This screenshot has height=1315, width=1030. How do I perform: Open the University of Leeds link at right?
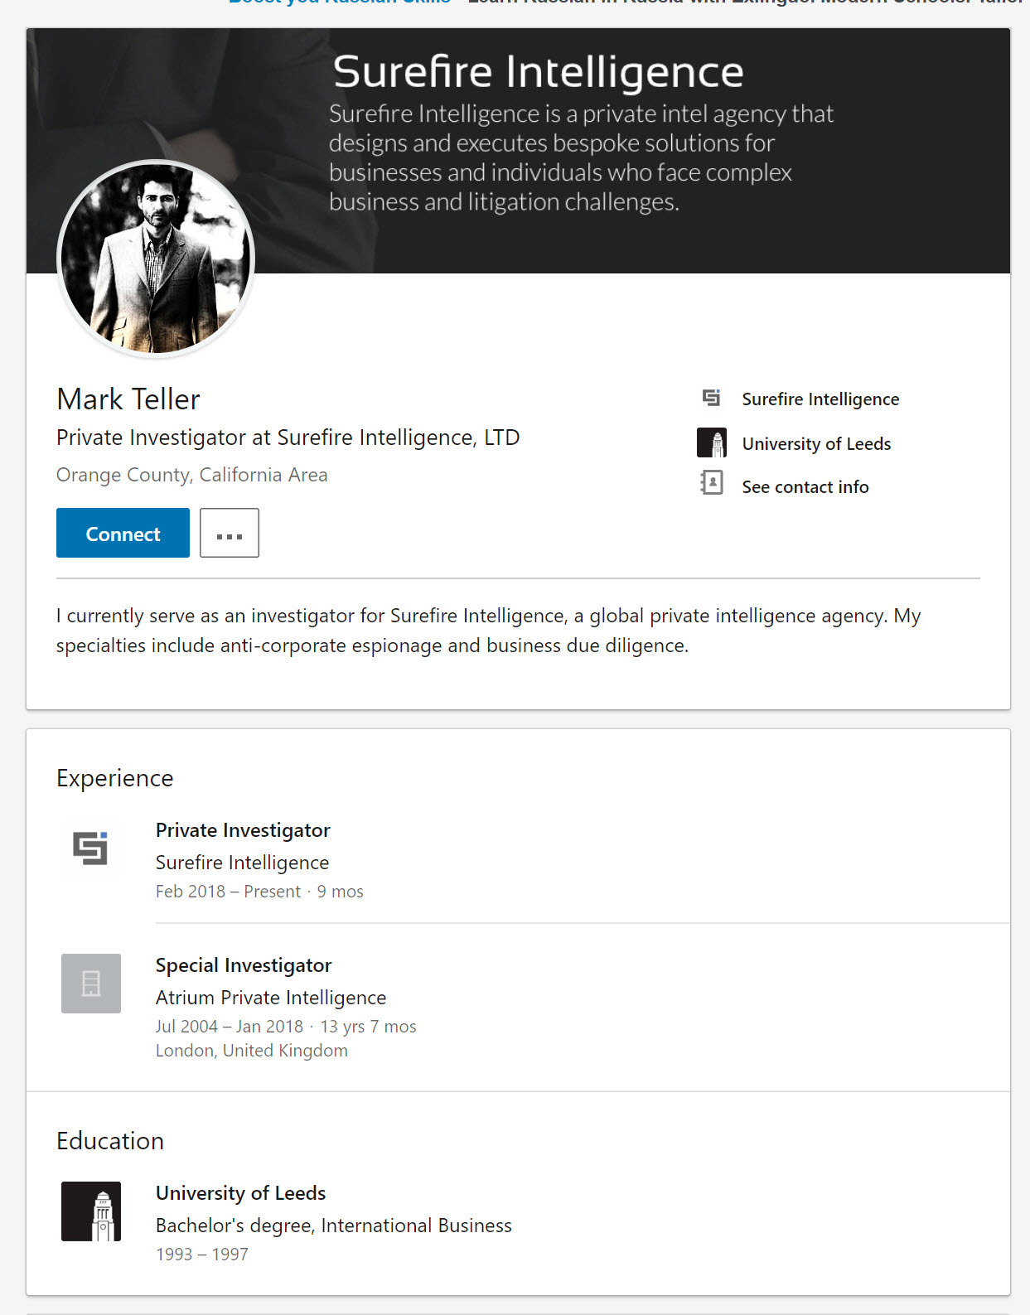(816, 444)
